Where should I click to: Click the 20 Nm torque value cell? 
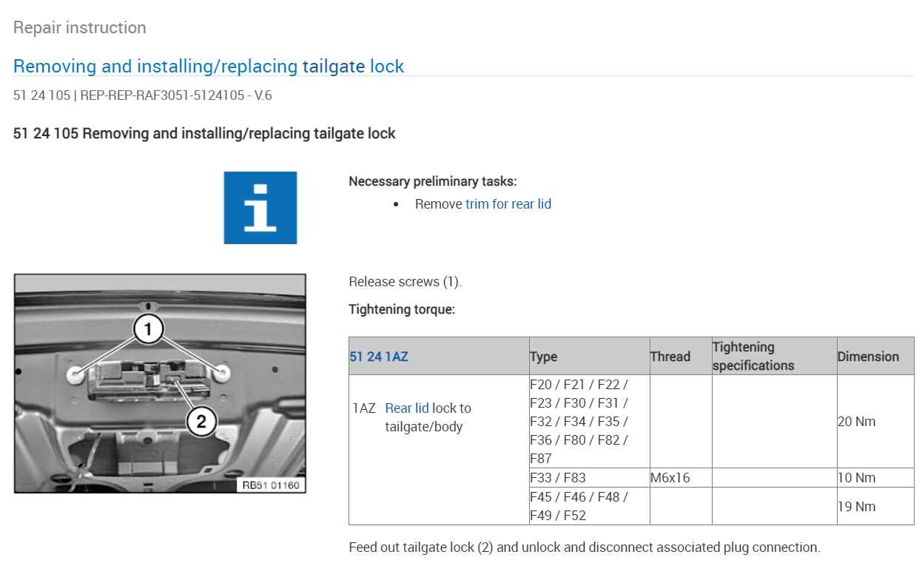[x=856, y=422]
